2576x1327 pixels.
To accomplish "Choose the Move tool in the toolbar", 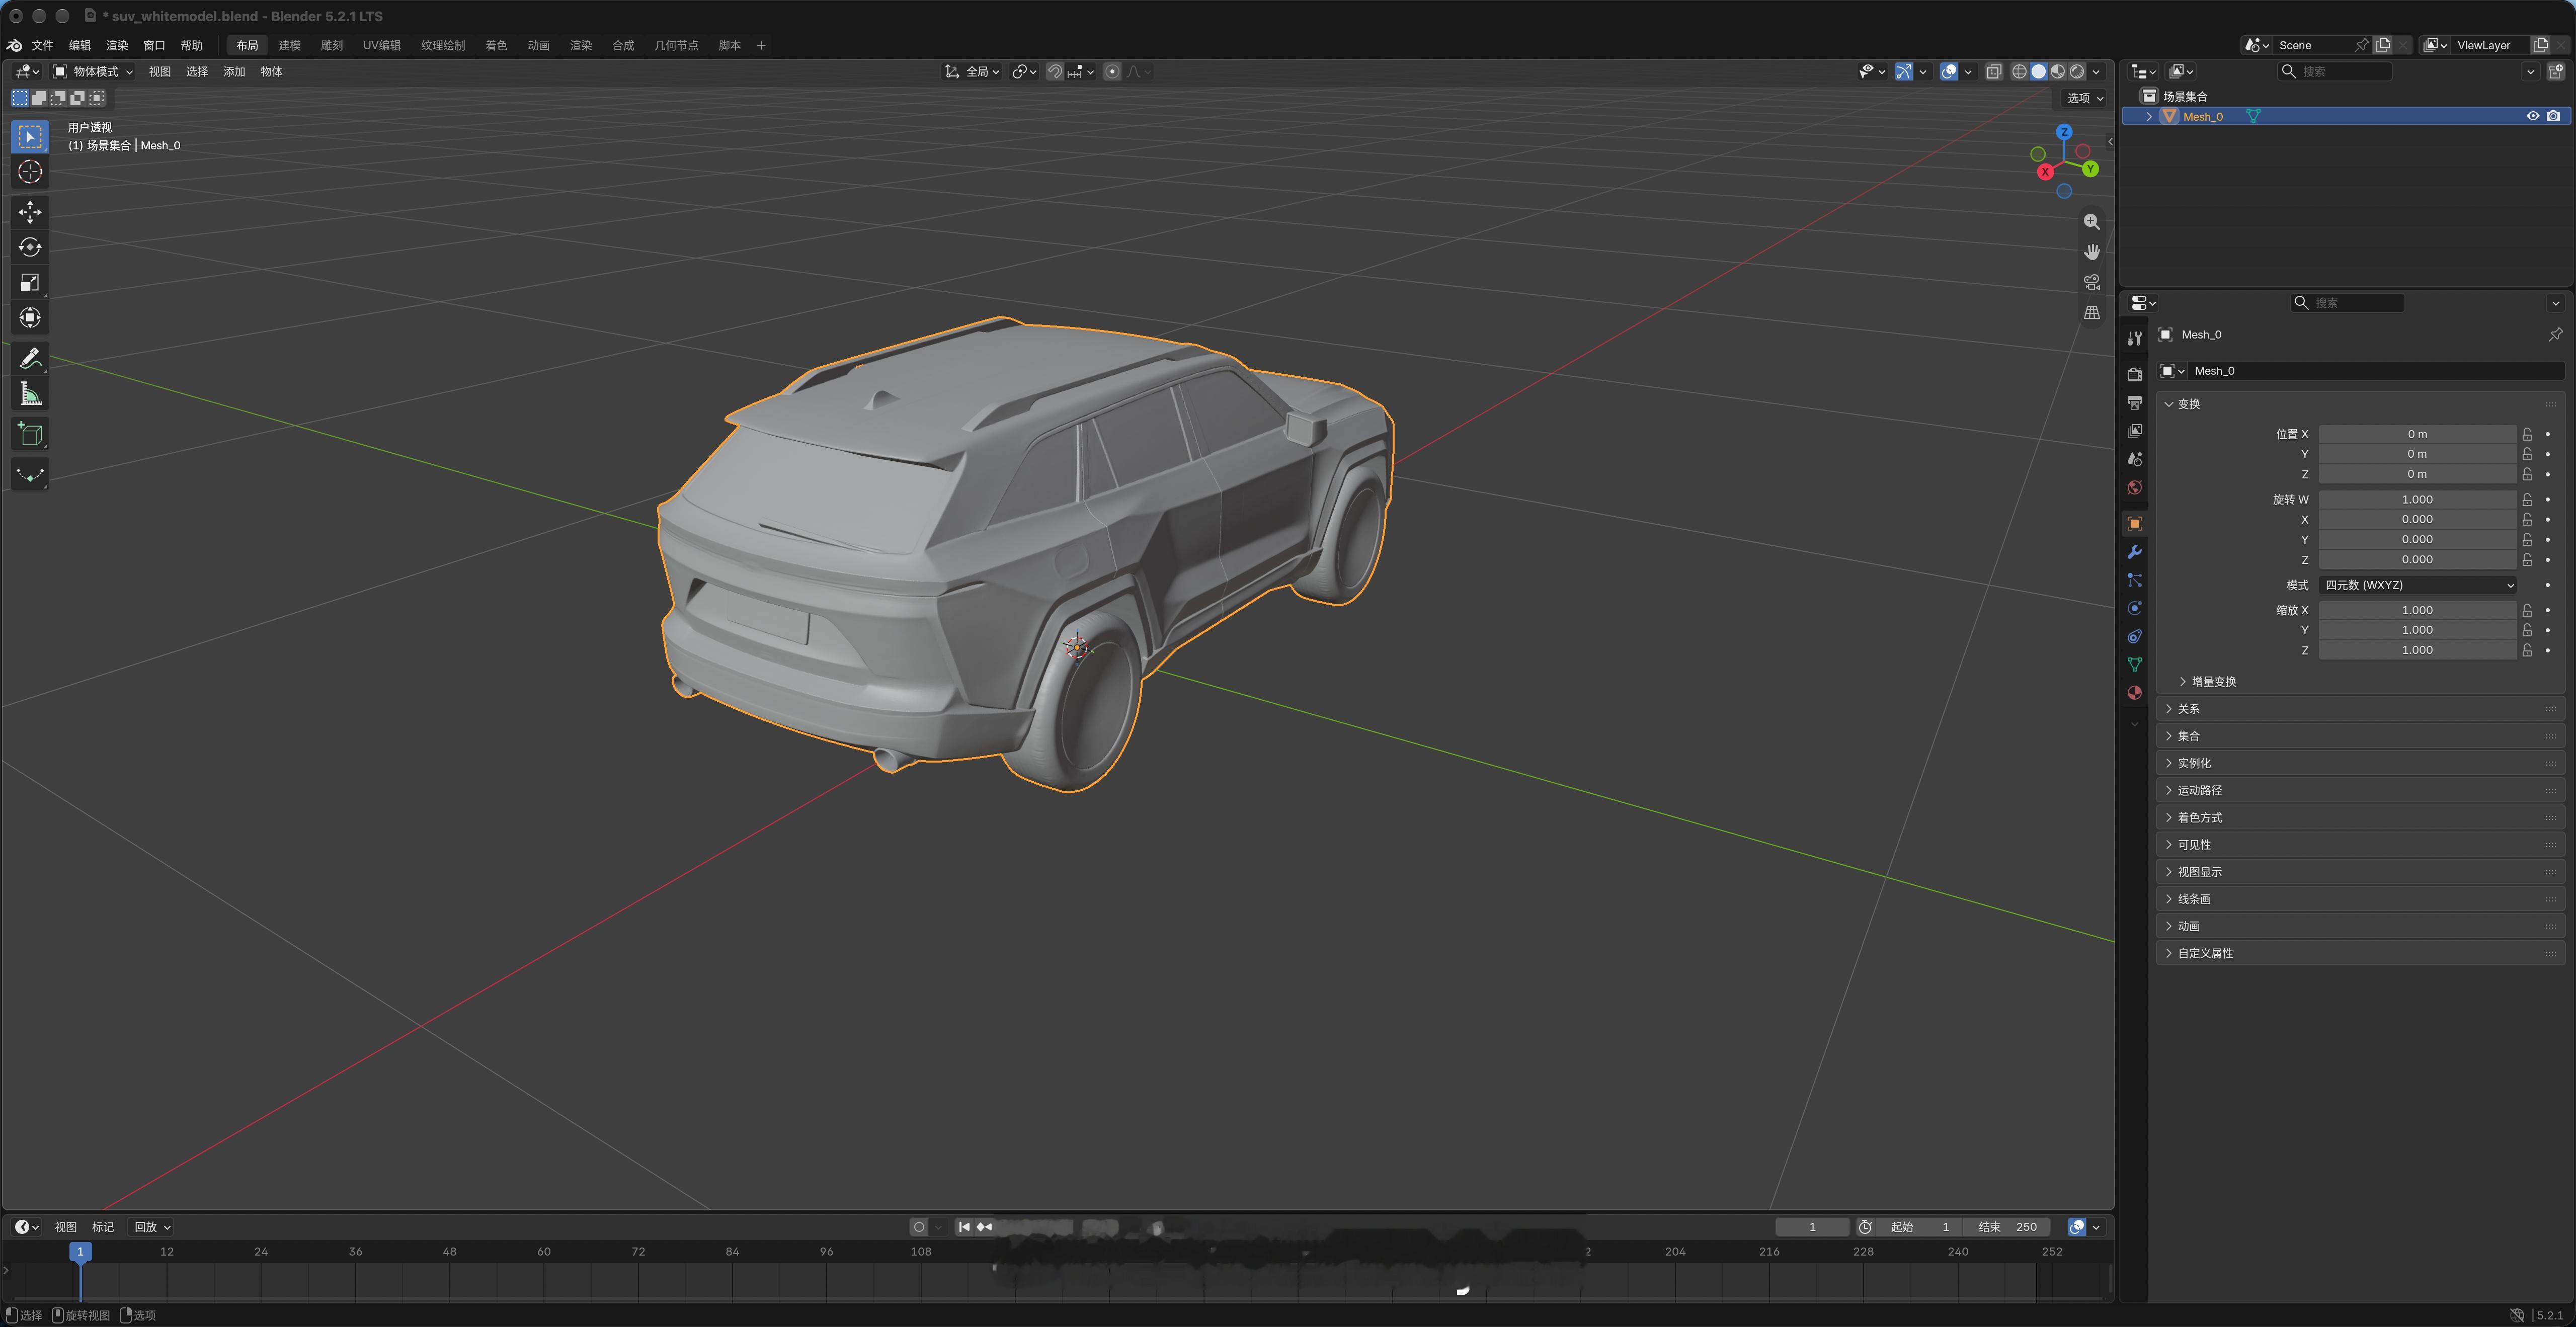I will click(30, 211).
